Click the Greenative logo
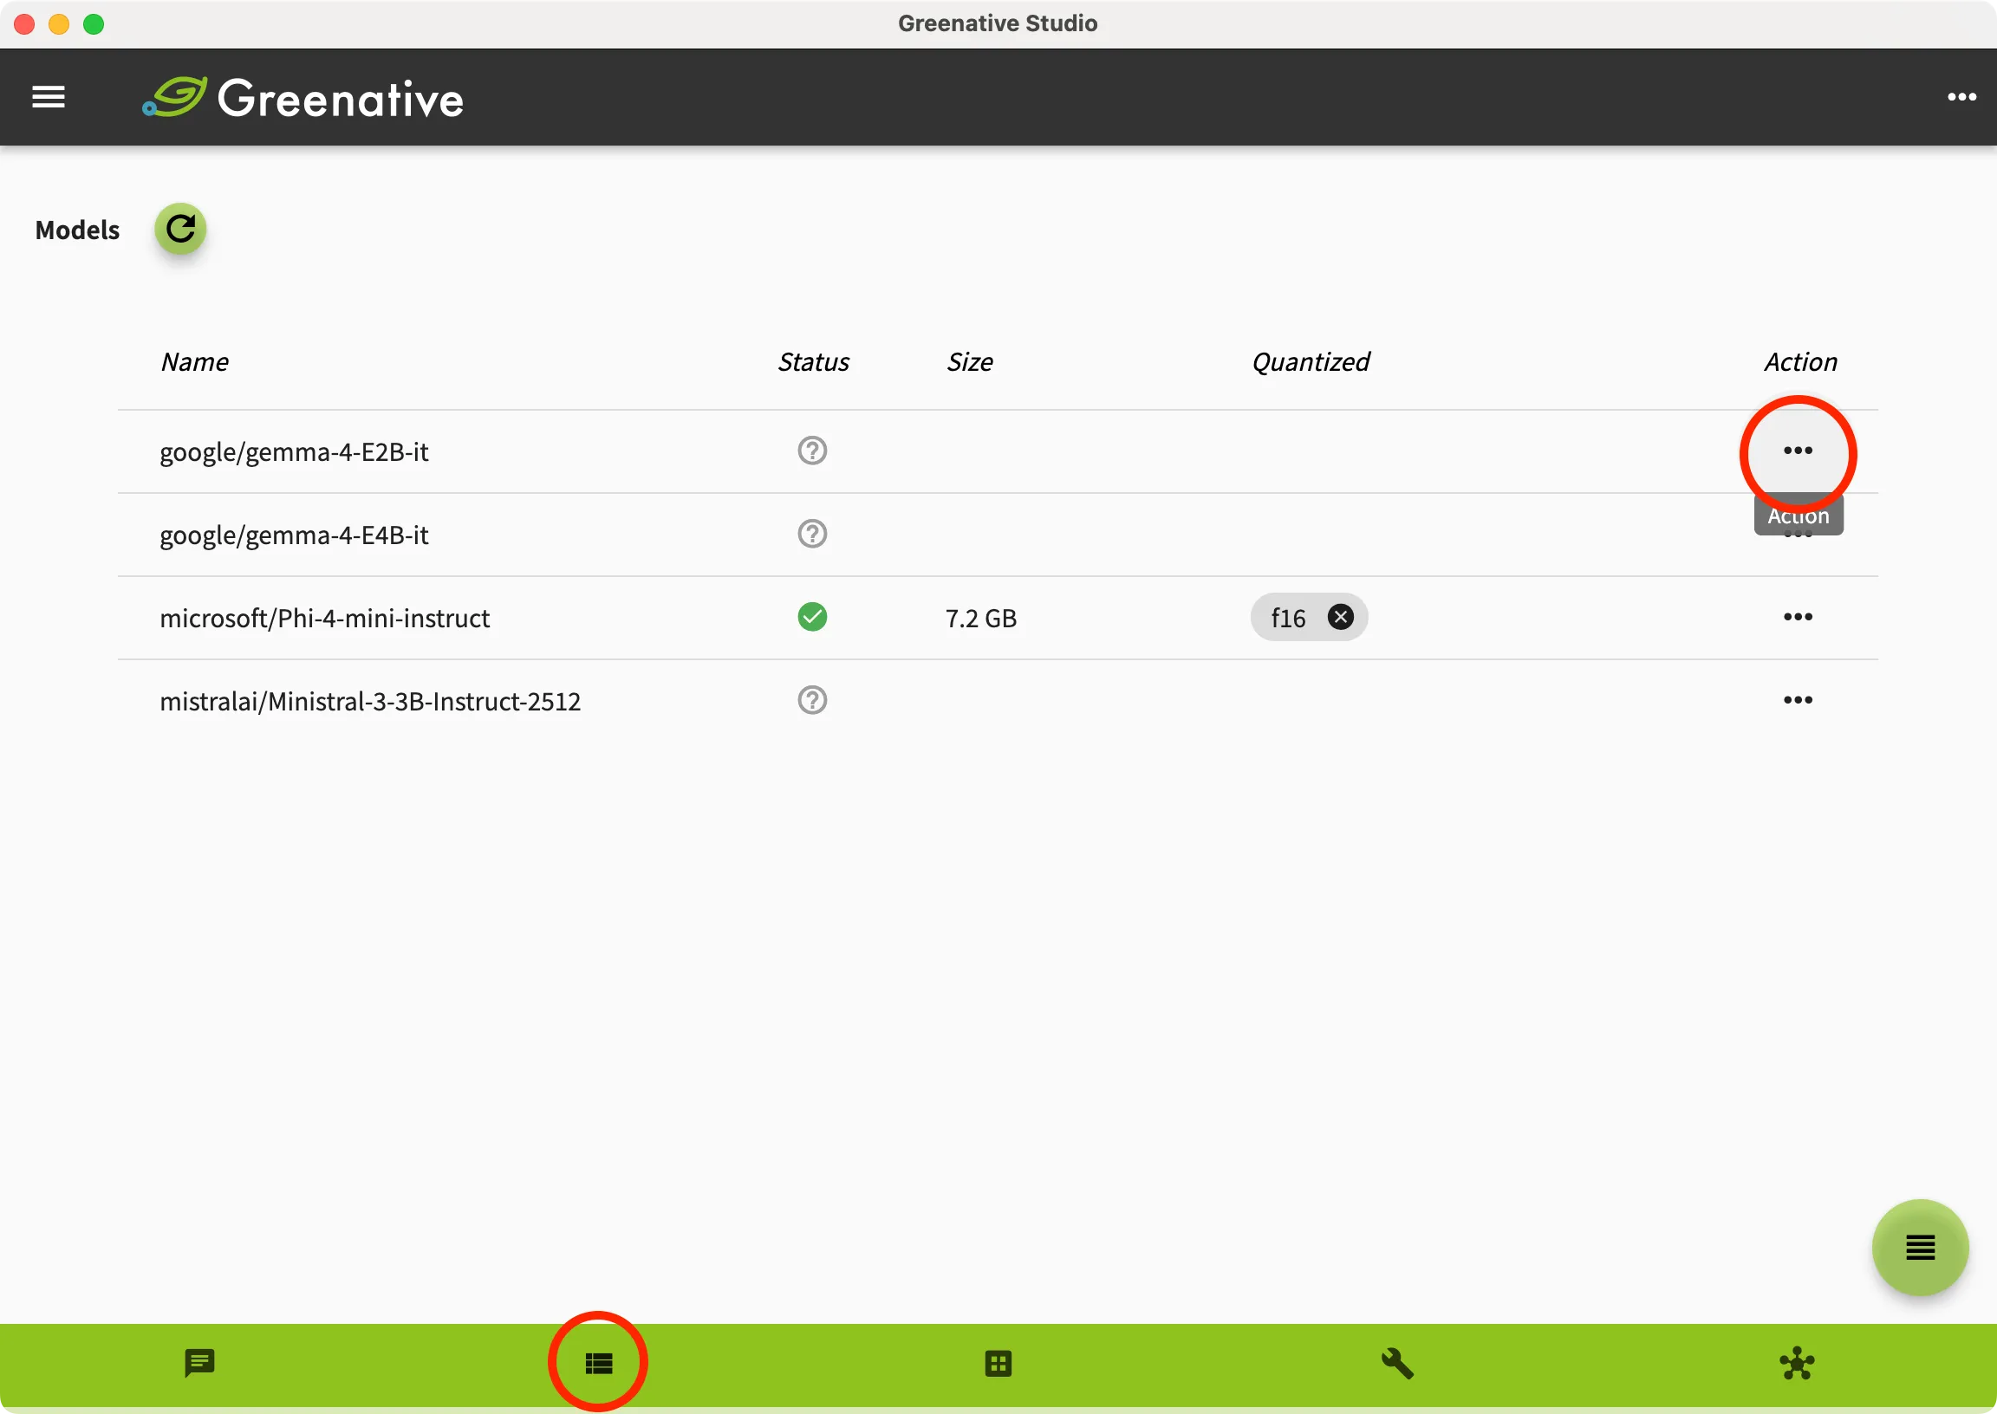The width and height of the screenshot is (1997, 1414). 303,98
